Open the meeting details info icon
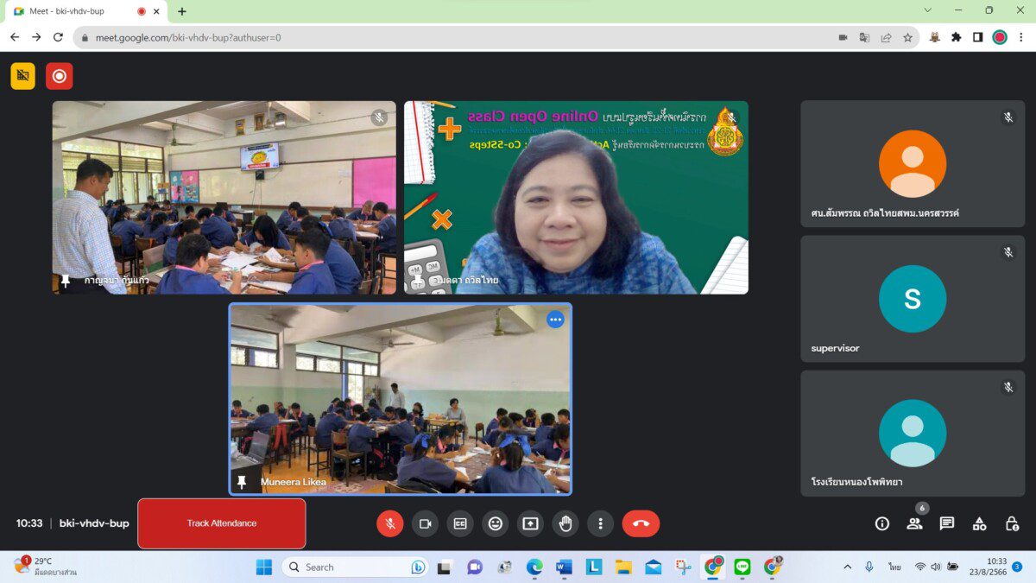 [x=882, y=523]
